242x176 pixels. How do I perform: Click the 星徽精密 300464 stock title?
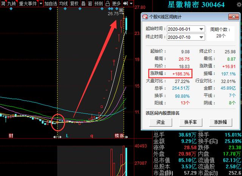pyautogui.click(x=196, y=5)
